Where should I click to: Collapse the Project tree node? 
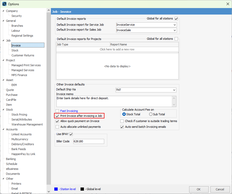tap(3, 60)
